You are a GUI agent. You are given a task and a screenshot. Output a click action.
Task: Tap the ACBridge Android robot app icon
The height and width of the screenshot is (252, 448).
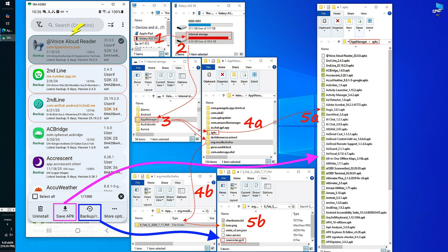(x=38, y=133)
